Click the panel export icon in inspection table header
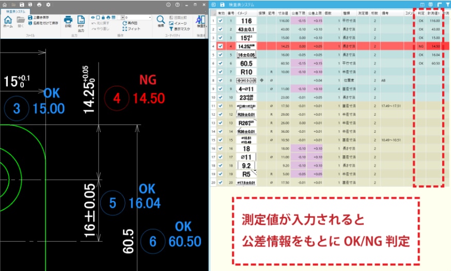The image size is (451, 271). click(213, 5)
